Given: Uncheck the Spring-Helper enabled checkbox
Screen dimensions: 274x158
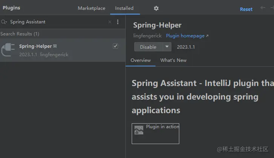Looking at the screenshot, I should [x=115, y=46].
